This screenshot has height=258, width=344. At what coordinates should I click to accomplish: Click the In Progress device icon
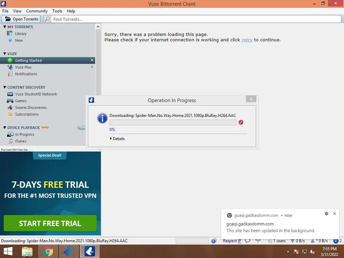10,134
